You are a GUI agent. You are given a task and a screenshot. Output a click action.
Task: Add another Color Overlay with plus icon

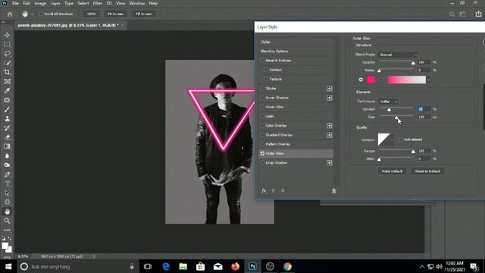pos(330,126)
